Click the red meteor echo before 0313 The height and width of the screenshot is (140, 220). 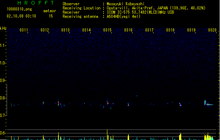pos(58,103)
